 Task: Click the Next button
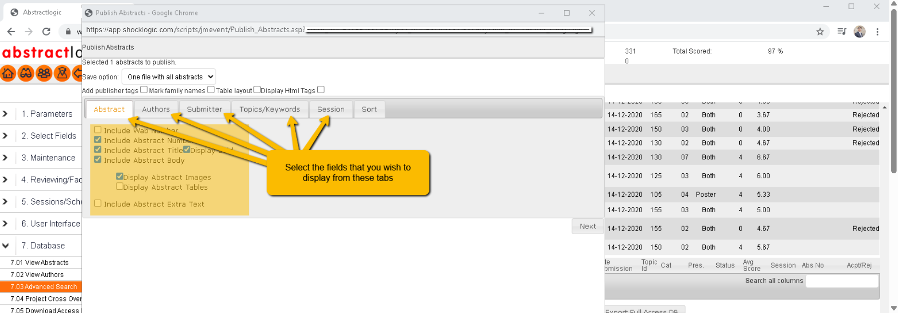(587, 226)
